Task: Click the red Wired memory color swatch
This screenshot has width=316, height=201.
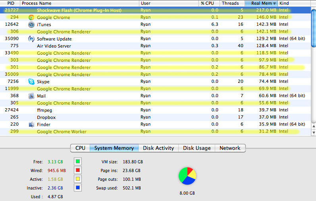Action: 78,170
